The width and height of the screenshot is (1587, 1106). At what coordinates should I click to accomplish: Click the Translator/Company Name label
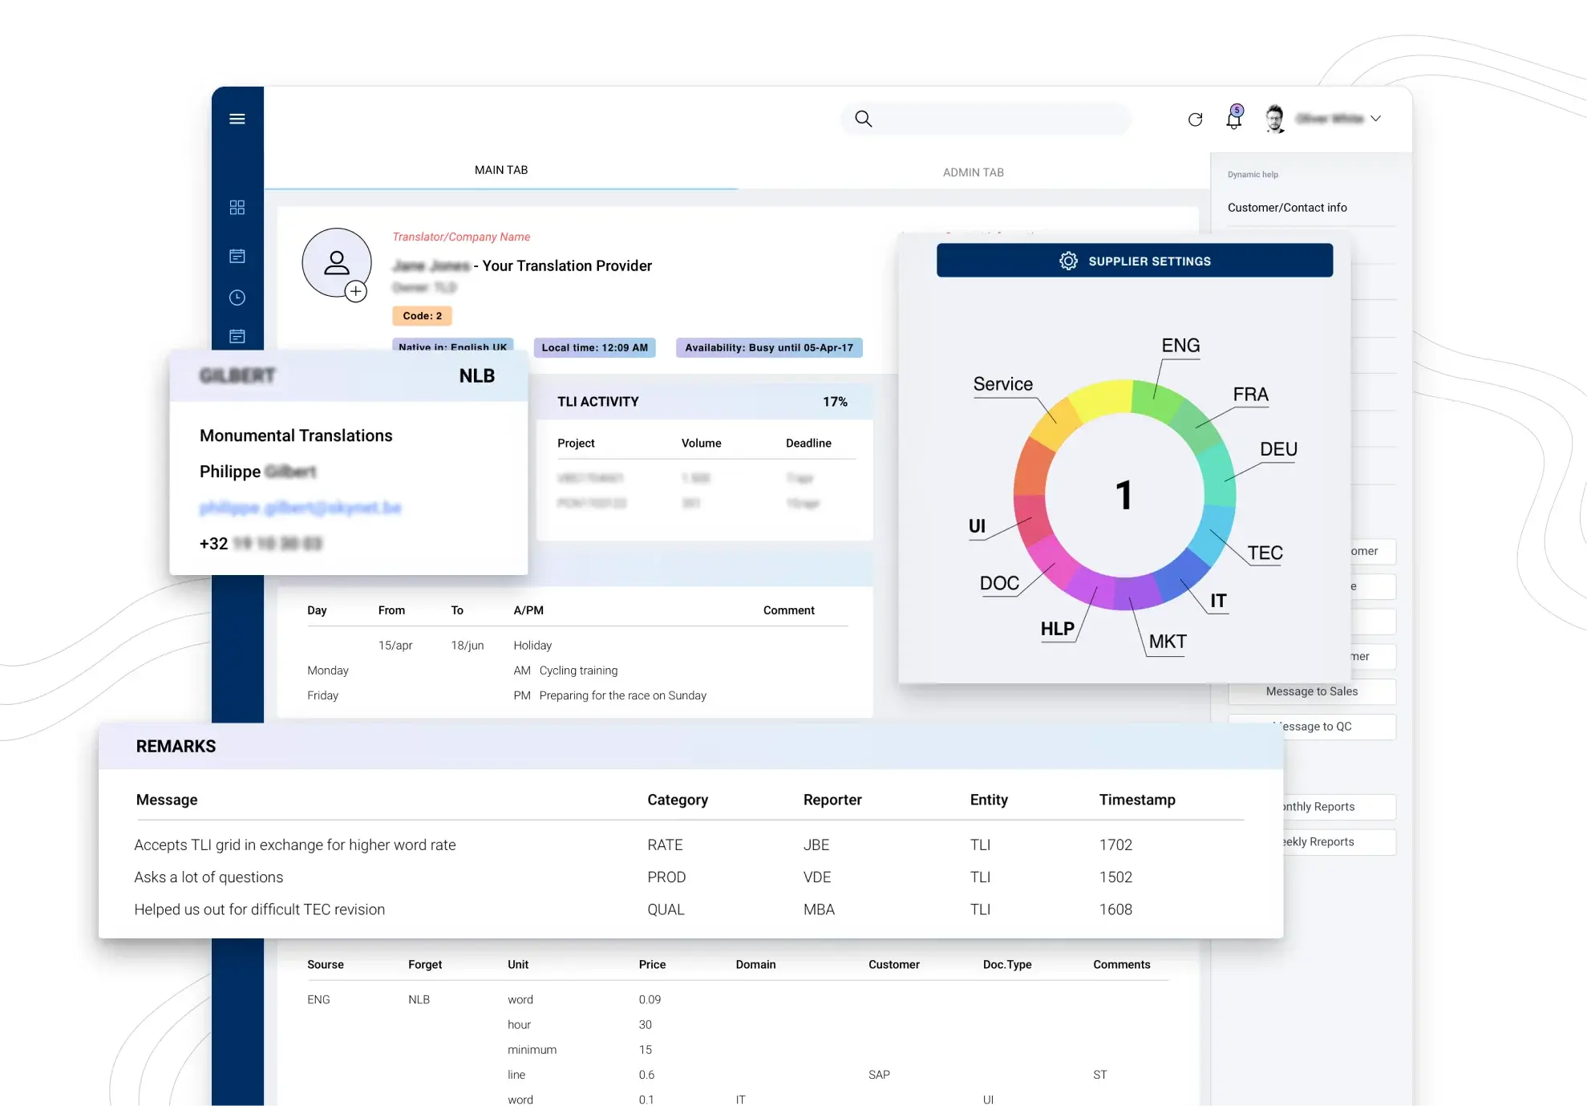pos(461,237)
